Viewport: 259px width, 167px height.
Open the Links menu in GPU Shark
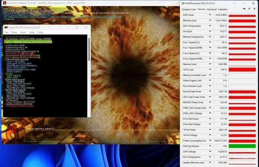point(40,32)
